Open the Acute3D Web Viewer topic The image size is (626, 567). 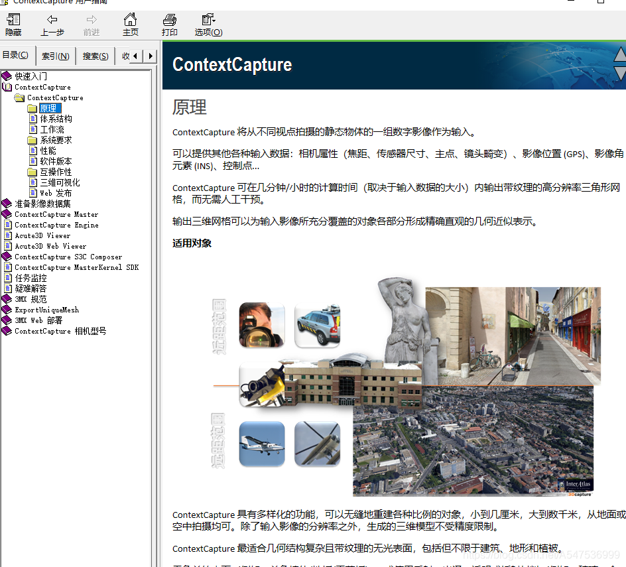tap(50, 247)
